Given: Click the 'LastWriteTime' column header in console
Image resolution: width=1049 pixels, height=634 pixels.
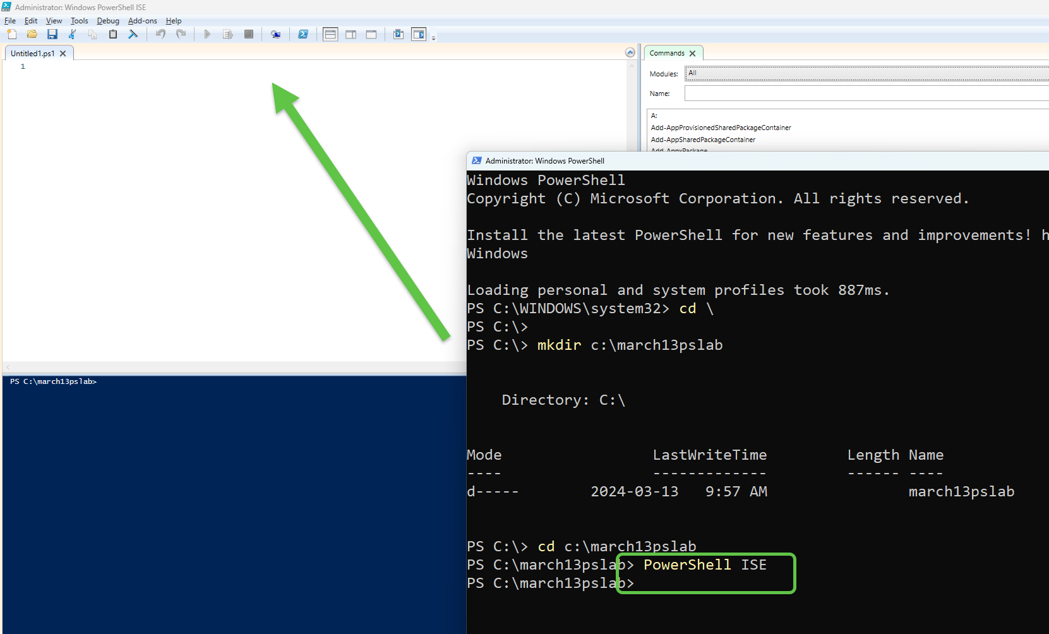Looking at the screenshot, I should click(x=710, y=455).
